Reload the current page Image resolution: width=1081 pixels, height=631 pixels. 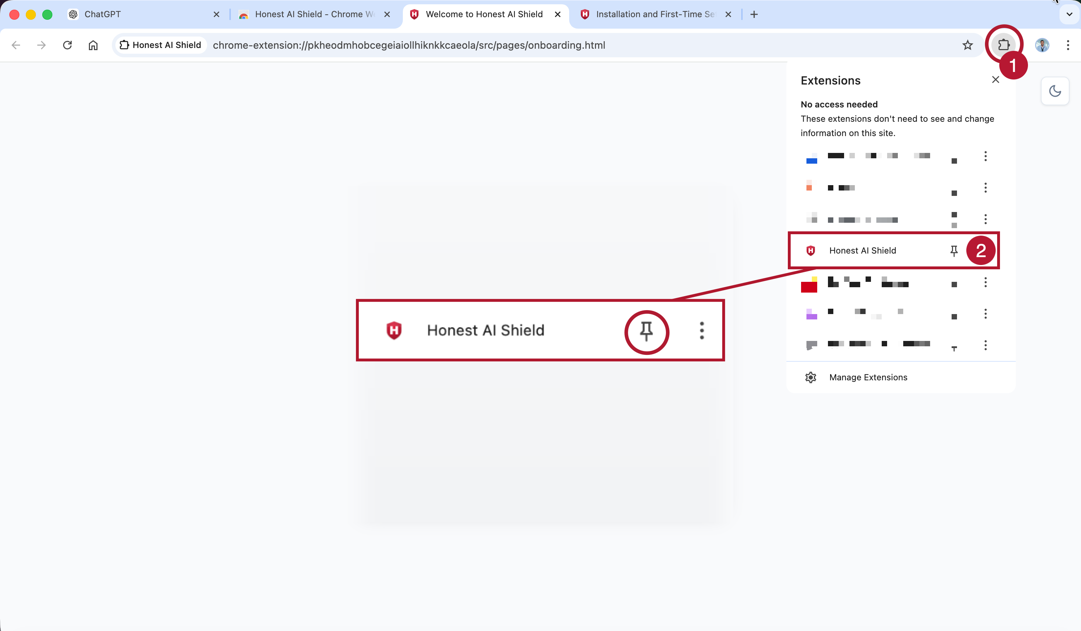[x=67, y=45]
